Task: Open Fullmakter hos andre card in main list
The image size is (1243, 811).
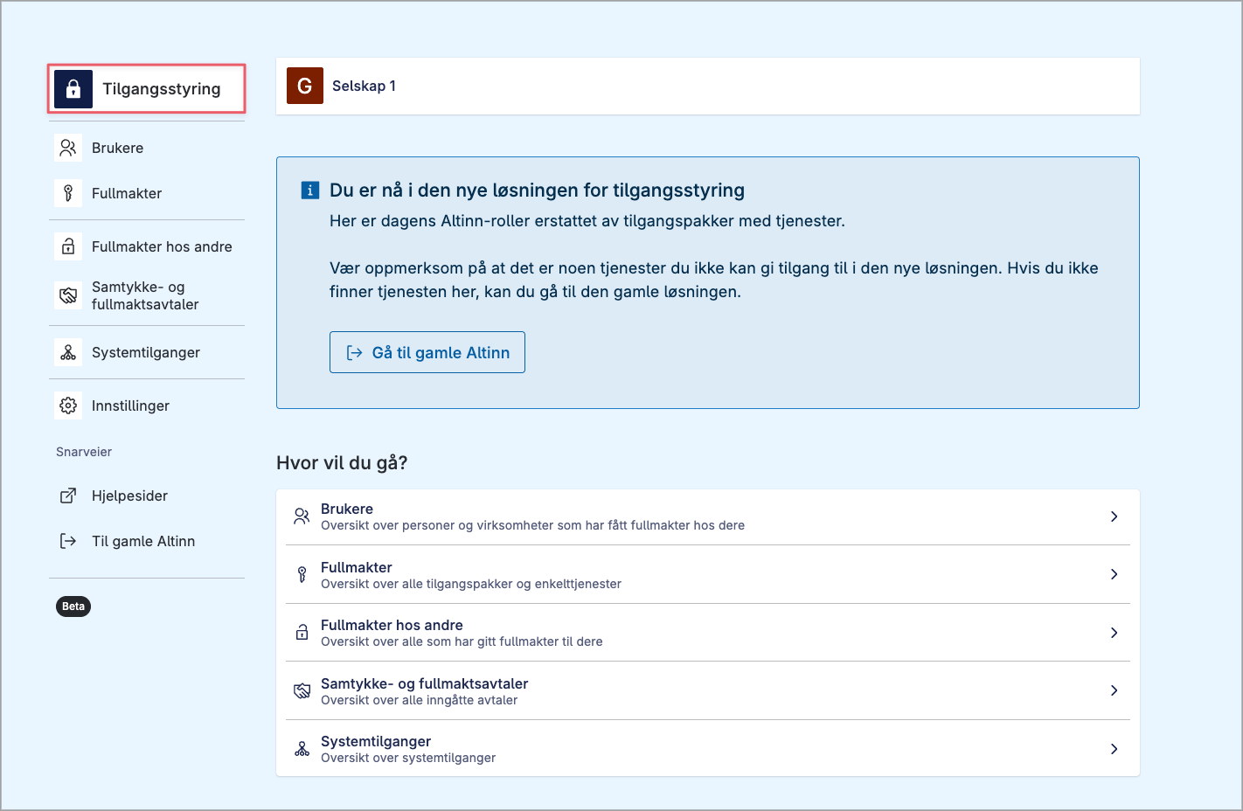Action: [392, 633]
